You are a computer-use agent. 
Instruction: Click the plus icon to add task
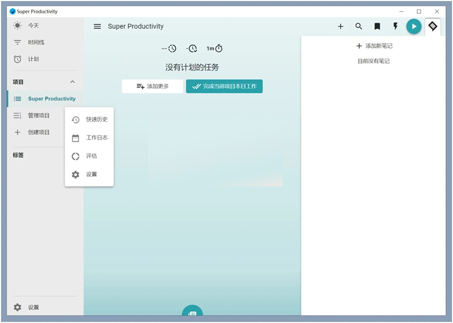tap(340, 27)
